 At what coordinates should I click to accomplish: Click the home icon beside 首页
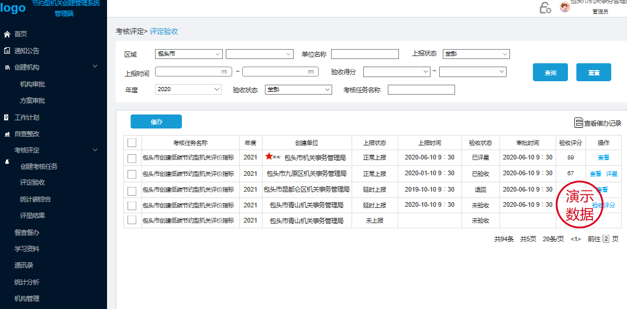point(7,34)
